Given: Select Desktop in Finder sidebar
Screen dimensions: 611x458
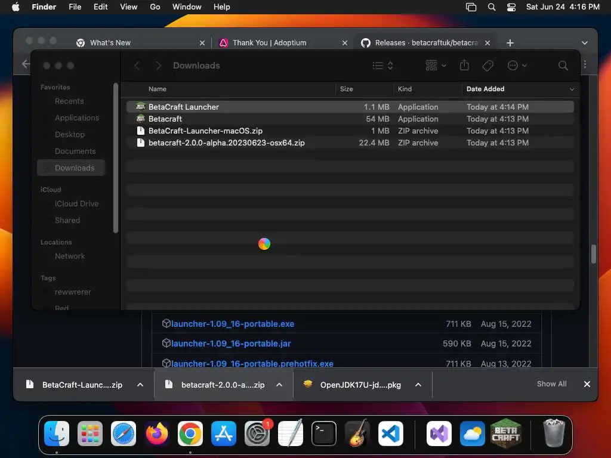Looking at the screenshot, I should (69, 134).
